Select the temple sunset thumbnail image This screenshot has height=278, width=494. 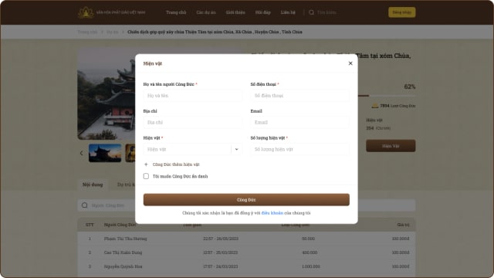pyautogui.click(x=105, y=153)
